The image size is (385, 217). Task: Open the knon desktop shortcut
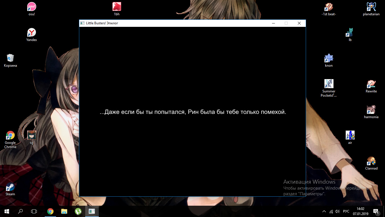[x=329, y=58]
